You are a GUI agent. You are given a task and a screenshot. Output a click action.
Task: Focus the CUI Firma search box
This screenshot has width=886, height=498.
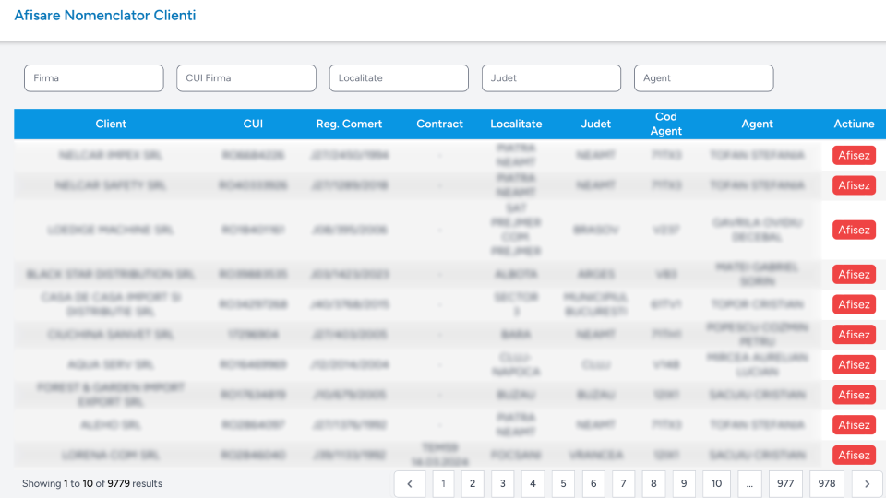(x=246, y=78)
